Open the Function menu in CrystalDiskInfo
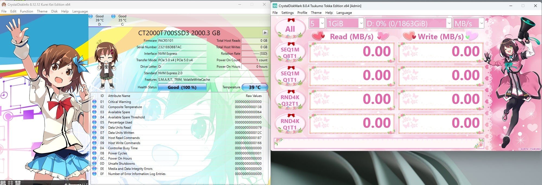Image resolution: width=542 pixels, height=185 pixels. pyautogui.click(x=26, y=11)
